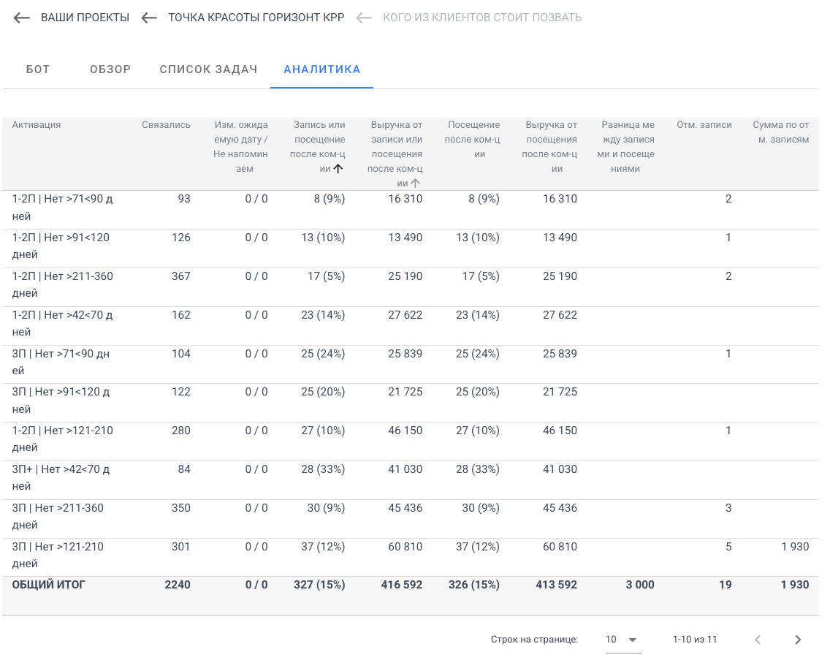Toggle sort arrow on Выручка от записи column

(416, 183)
